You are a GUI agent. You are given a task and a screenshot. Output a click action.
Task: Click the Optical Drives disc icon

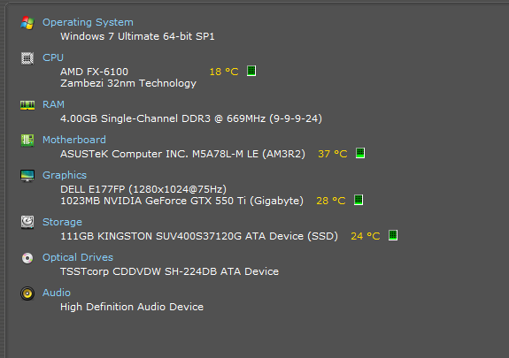27,258
